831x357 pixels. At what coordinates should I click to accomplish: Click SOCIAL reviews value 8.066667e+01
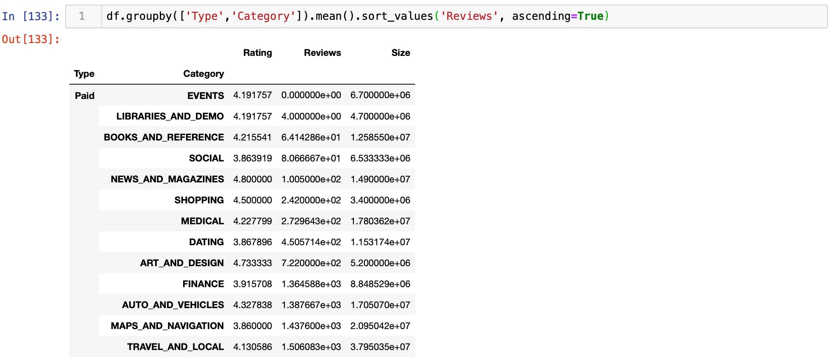click(311, 158)
